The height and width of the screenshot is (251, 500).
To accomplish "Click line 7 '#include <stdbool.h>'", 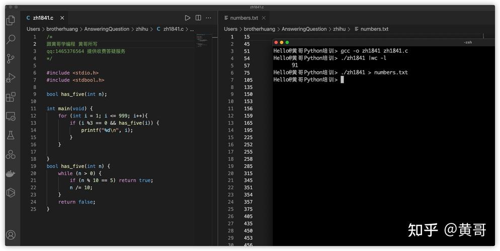I will pos(75,80).
